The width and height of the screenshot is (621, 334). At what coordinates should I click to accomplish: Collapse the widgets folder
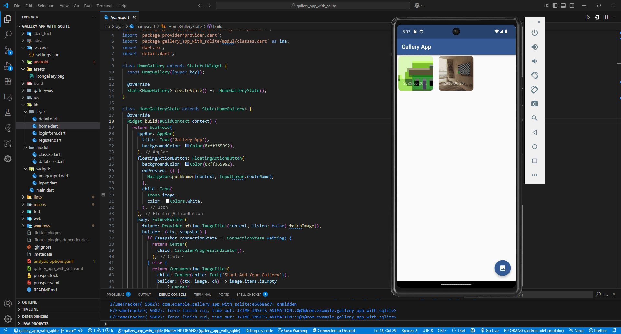[x=43, y=169]
